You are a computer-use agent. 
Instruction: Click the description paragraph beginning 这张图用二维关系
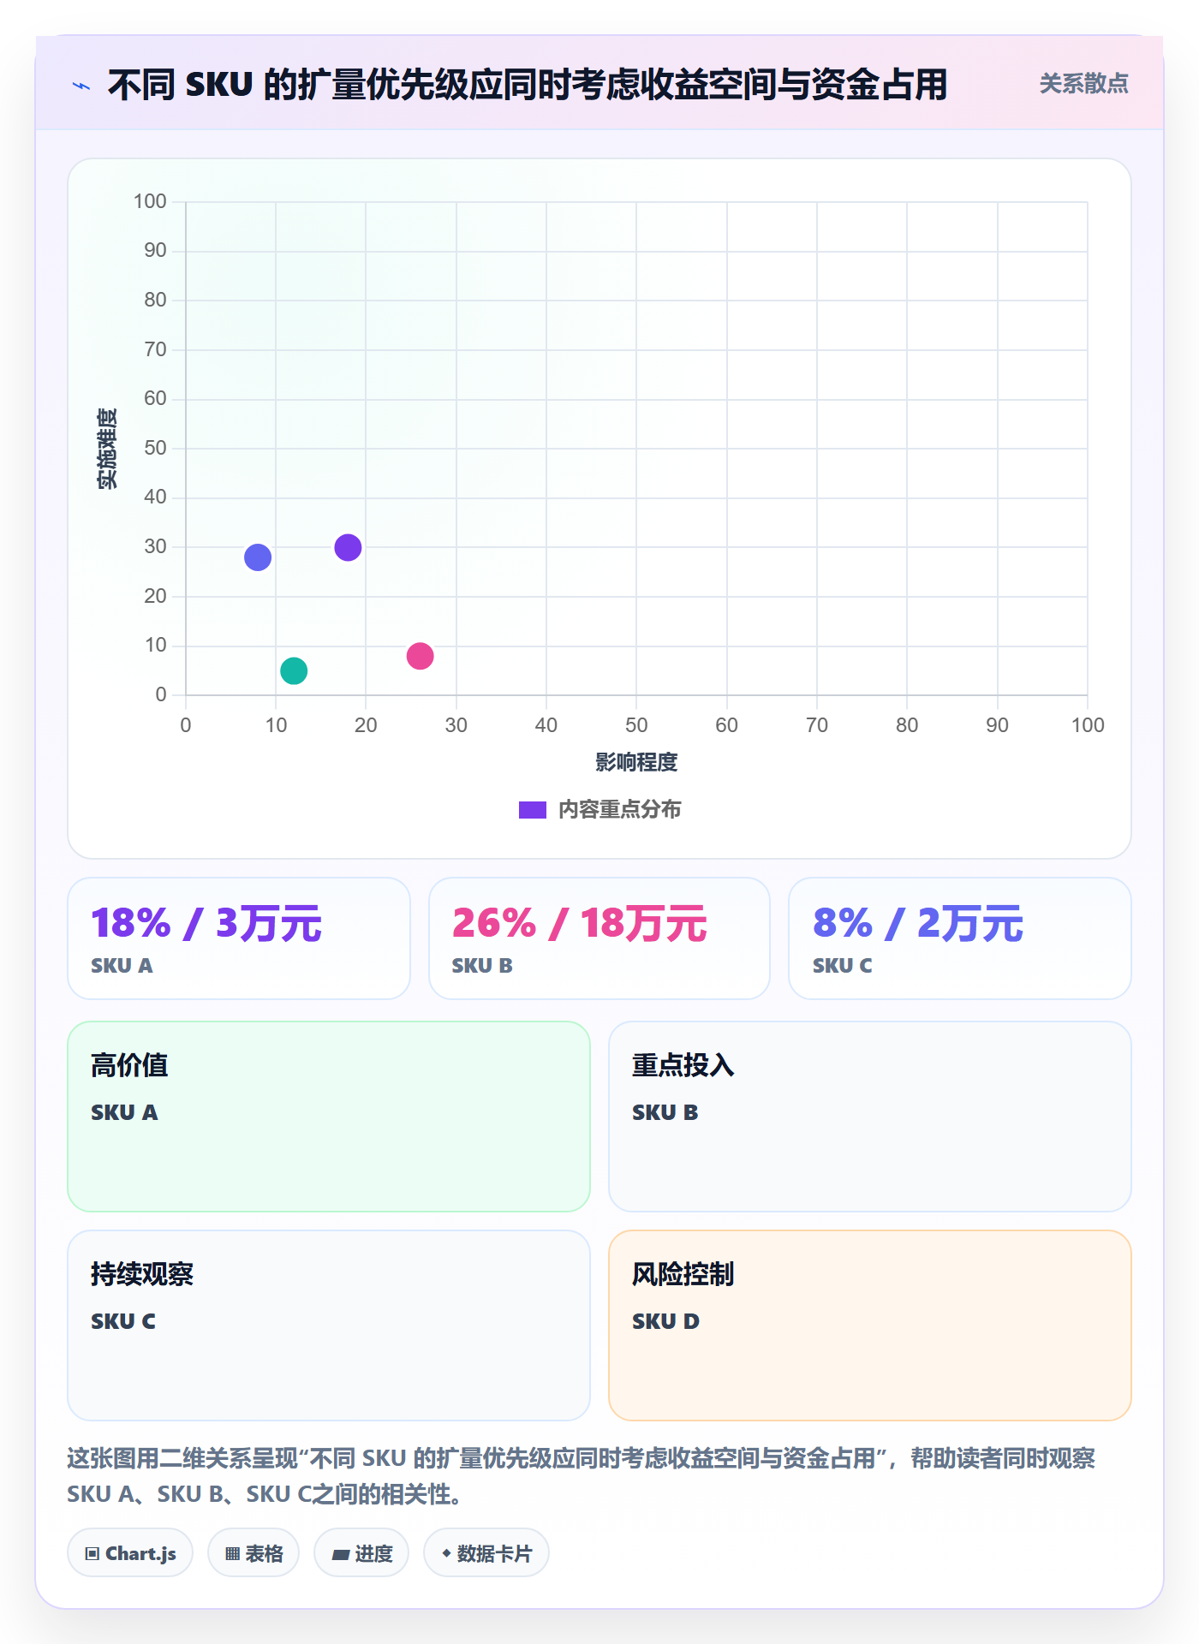pos(582,1475)
